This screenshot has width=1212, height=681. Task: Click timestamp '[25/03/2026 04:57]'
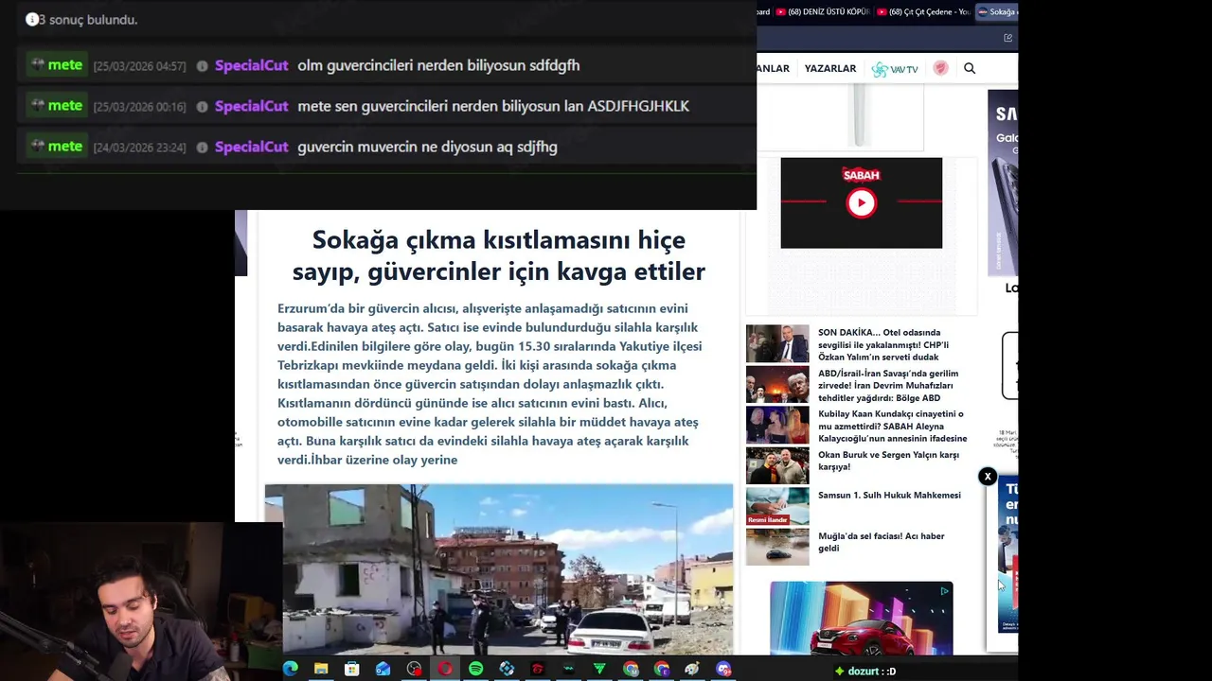[x=139, y=66]
